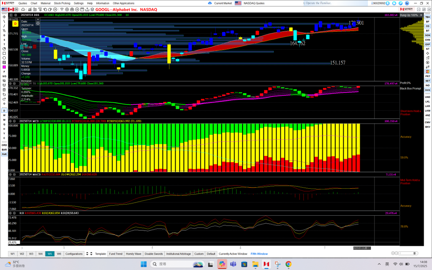Switch to daily D period
432x270 pixels.
pos(4,111)
